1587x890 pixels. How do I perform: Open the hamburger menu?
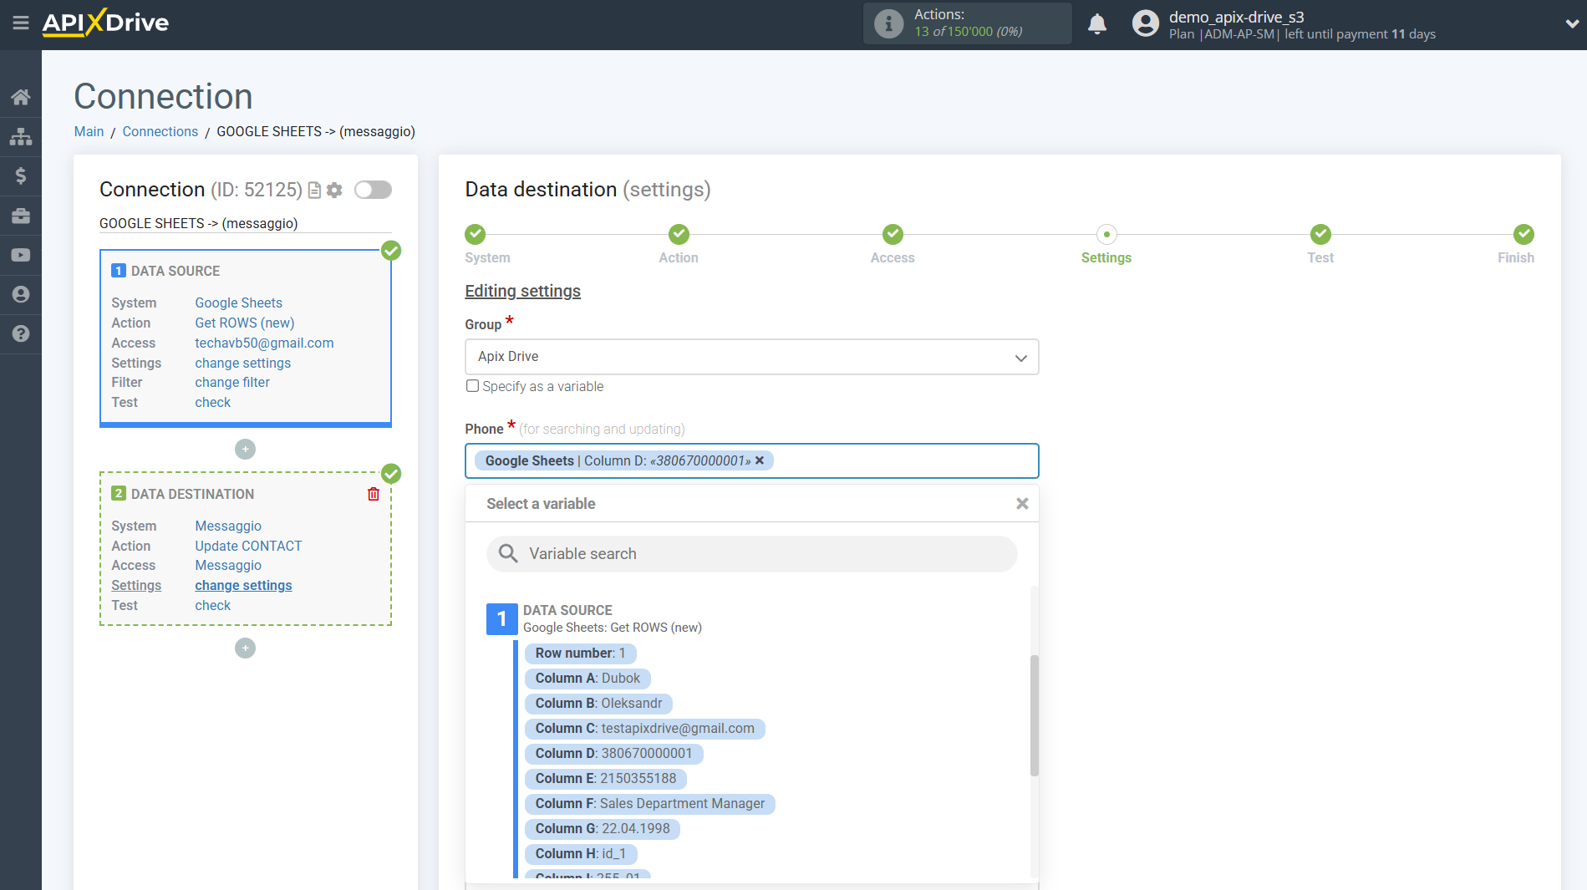point(21,23)
